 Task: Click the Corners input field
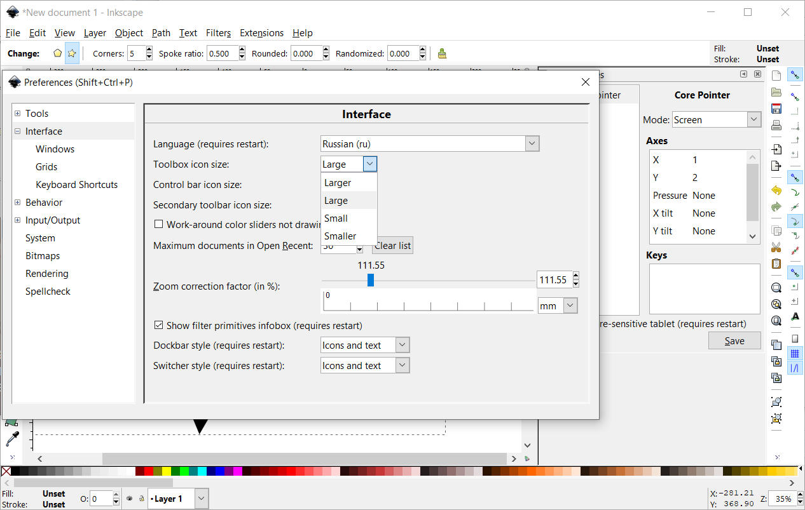(x=136, y=53)
